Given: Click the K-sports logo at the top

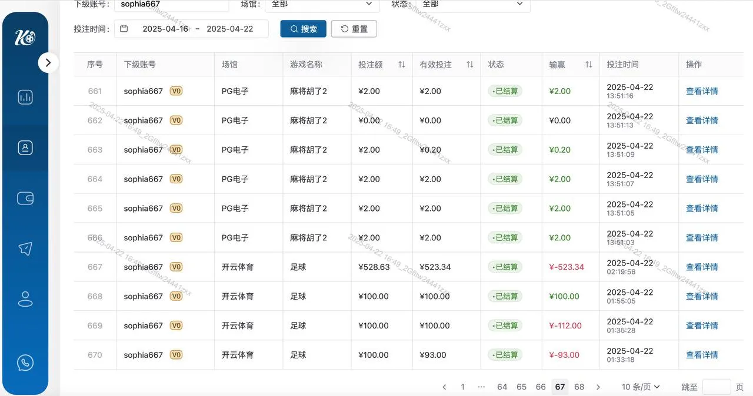Looking at the screenshot, I should 25,37.
